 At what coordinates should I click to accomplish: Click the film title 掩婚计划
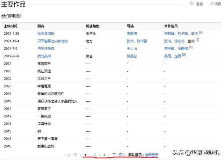point(44,124)
